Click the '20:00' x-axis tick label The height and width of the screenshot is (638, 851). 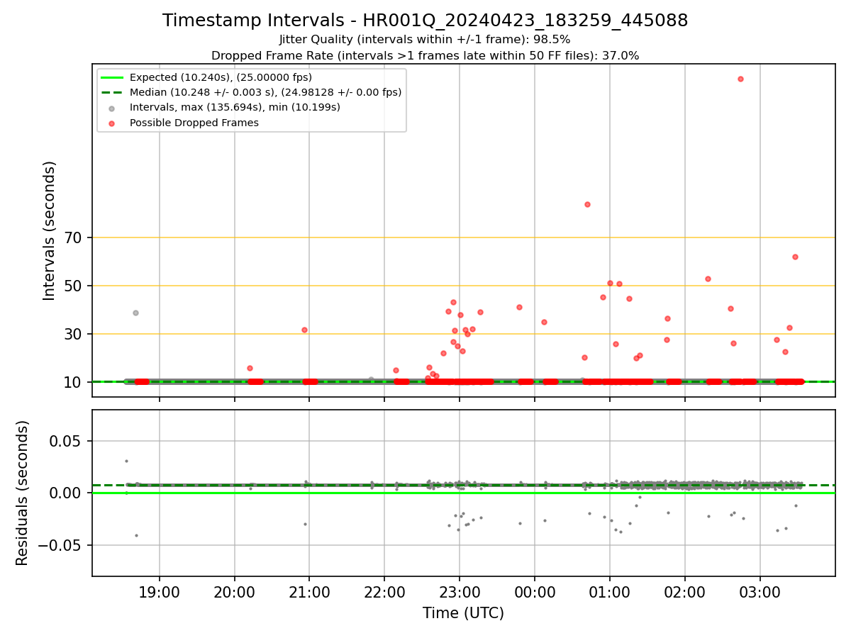[234, 592]
